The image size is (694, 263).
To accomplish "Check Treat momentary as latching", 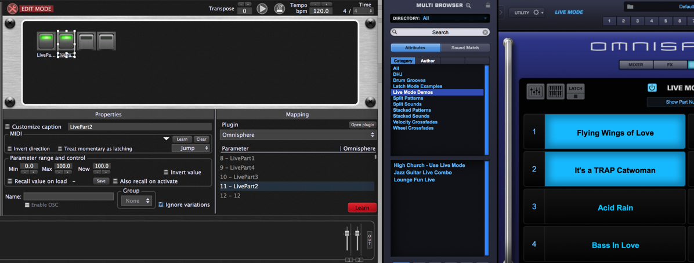I will (60, 148).
